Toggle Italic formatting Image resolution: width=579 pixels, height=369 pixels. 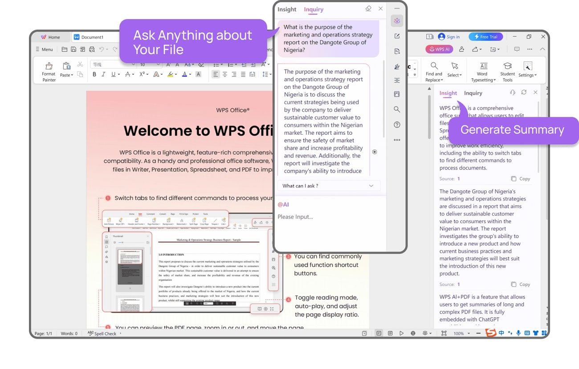(x=104, y=75)
